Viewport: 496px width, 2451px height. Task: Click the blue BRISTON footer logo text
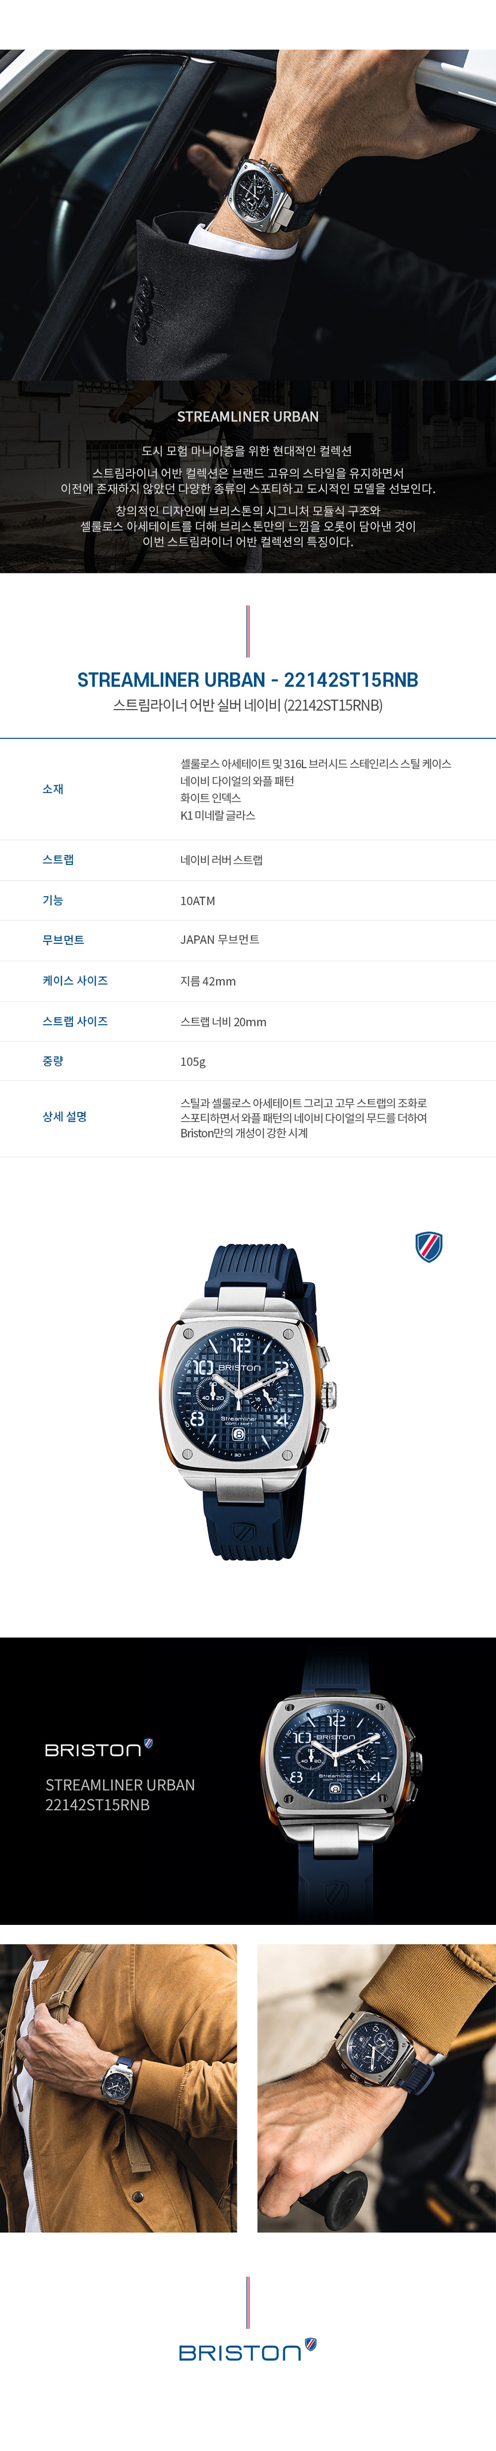coord(240,2353)
